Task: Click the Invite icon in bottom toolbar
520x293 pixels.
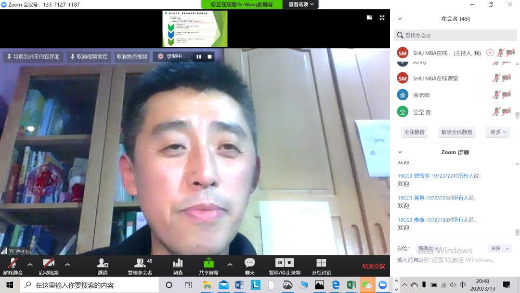Action: pos(103,263)
